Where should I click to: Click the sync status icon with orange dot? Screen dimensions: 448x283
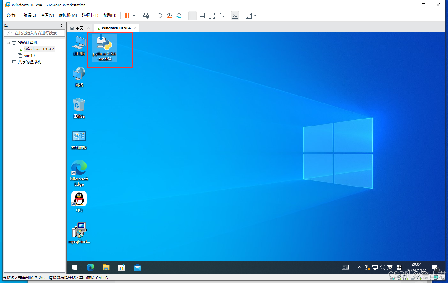[x=367, y=267]
